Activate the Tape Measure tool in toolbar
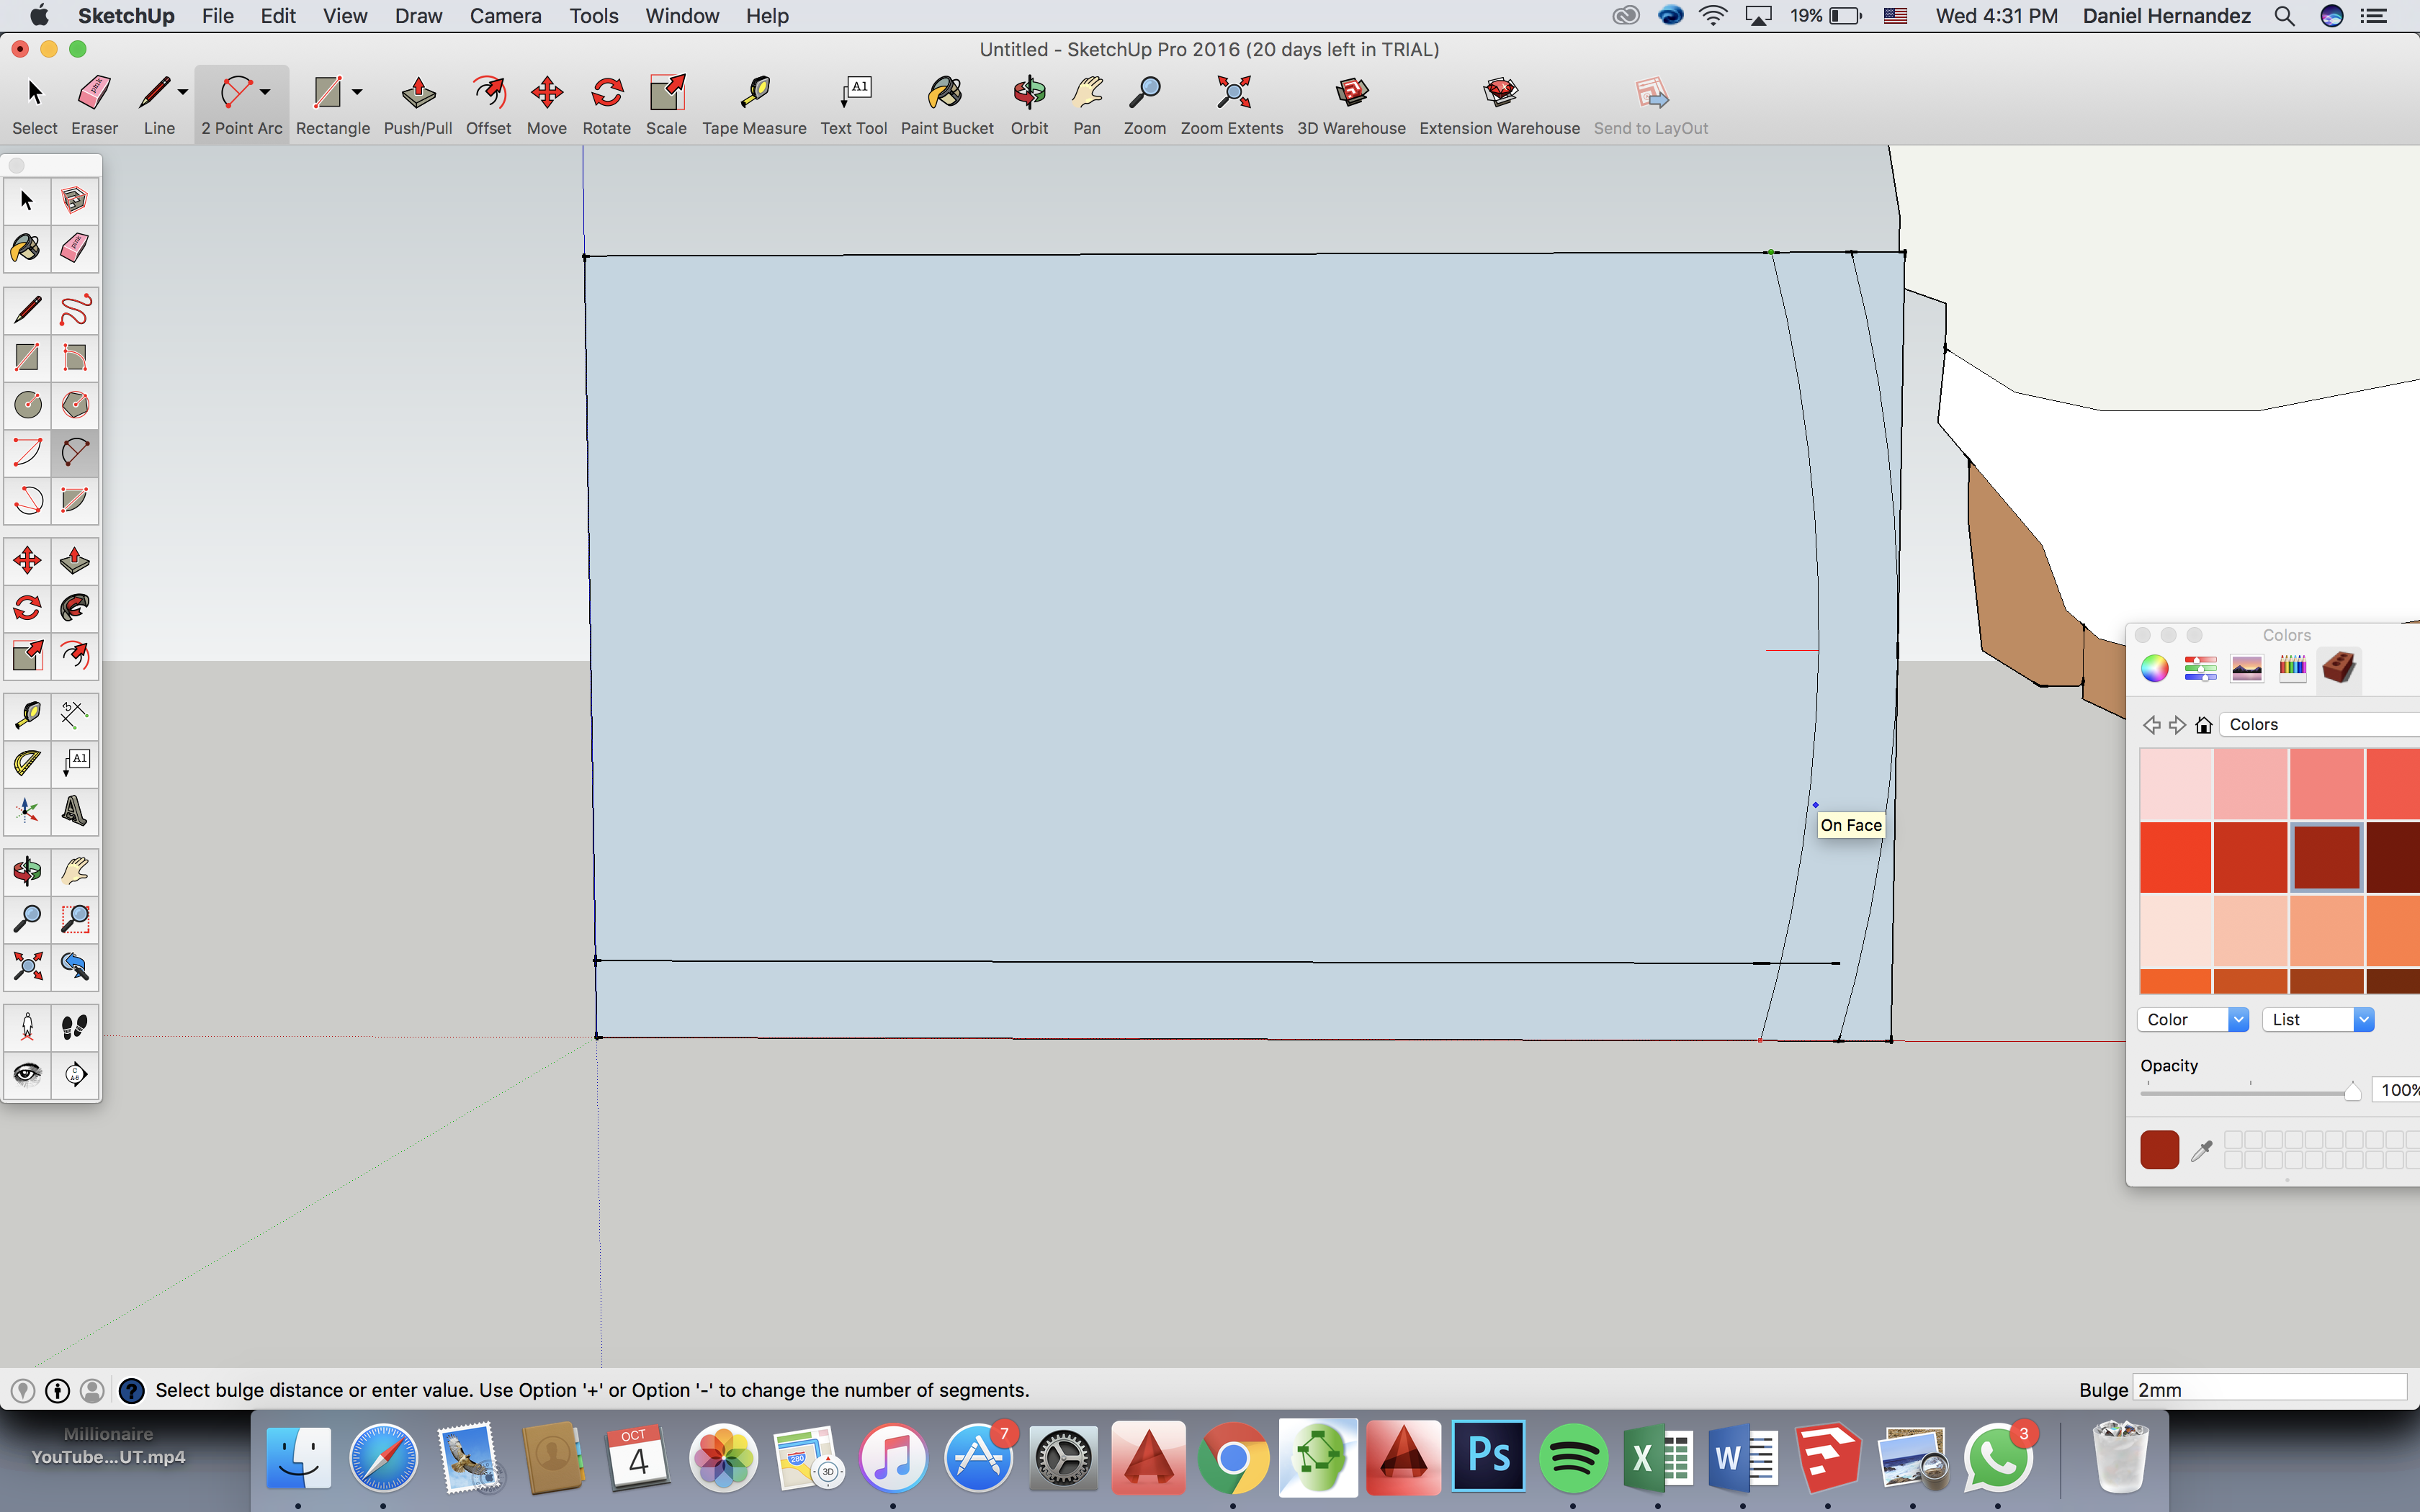The width and height of the screenshot is (2420, 1512). (x=754, y=105)
